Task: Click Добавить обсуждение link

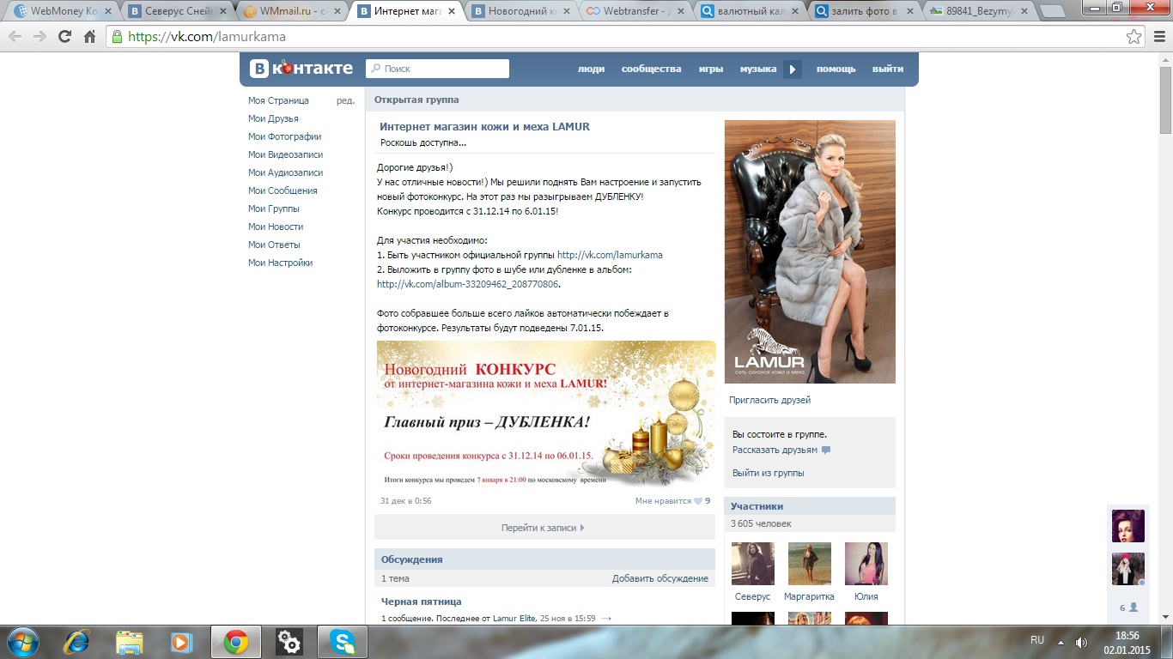Action: pyautogui.click(x=660, y=578)
